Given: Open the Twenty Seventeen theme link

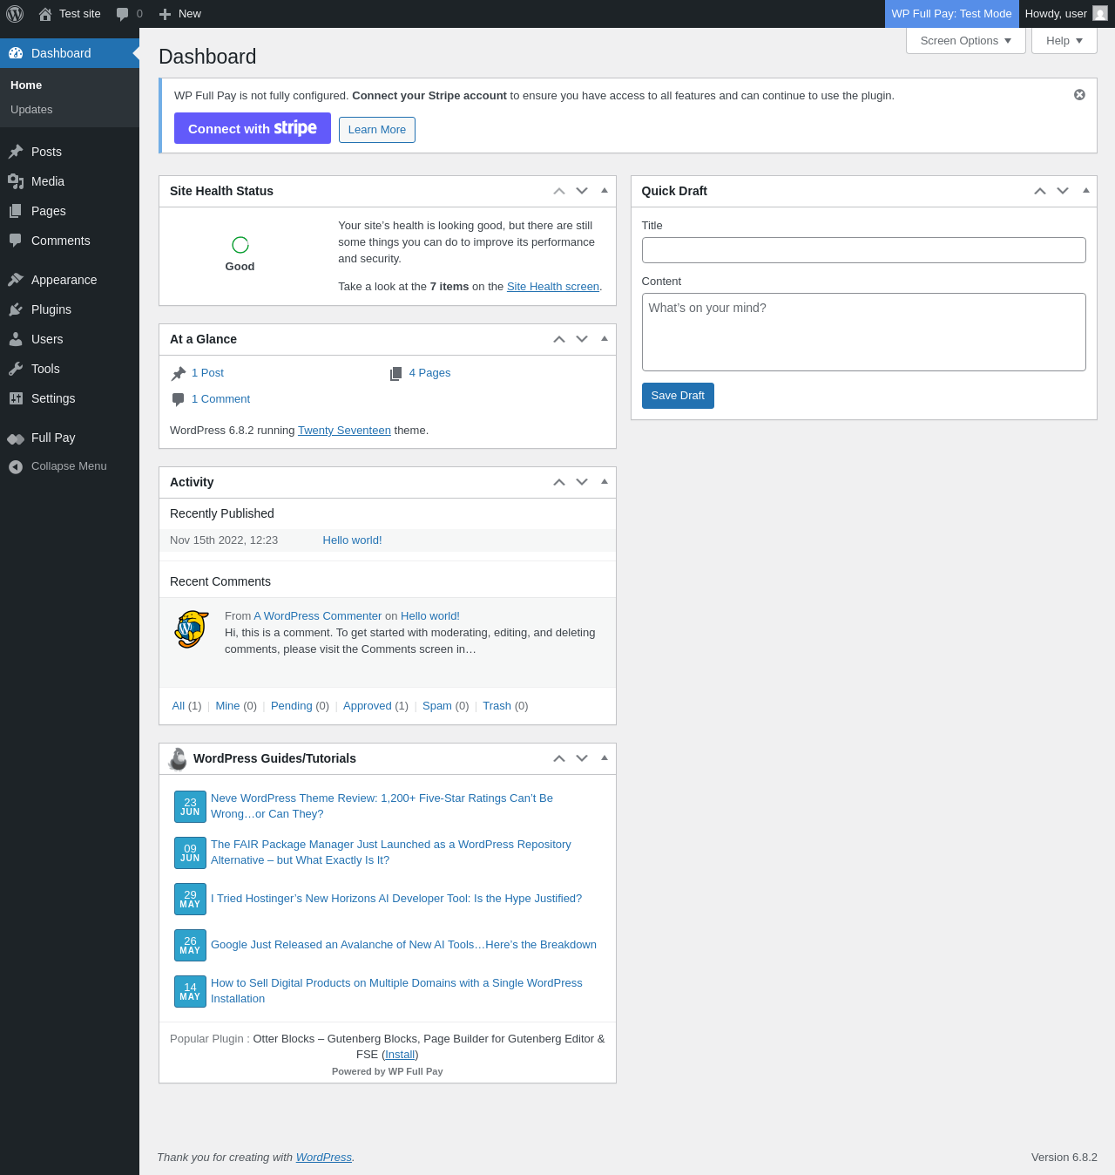Looking at the screenshot, I should pos(344,431).
